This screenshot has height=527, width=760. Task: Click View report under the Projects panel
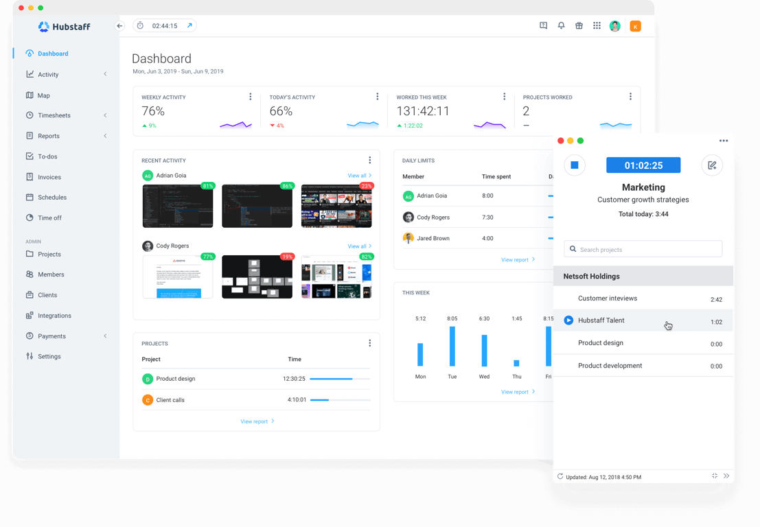point(254,421)
